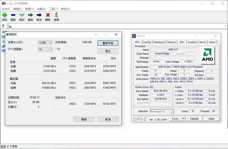
Task: Open CPU threads dropdown showing 16
Action: (45, 49)
